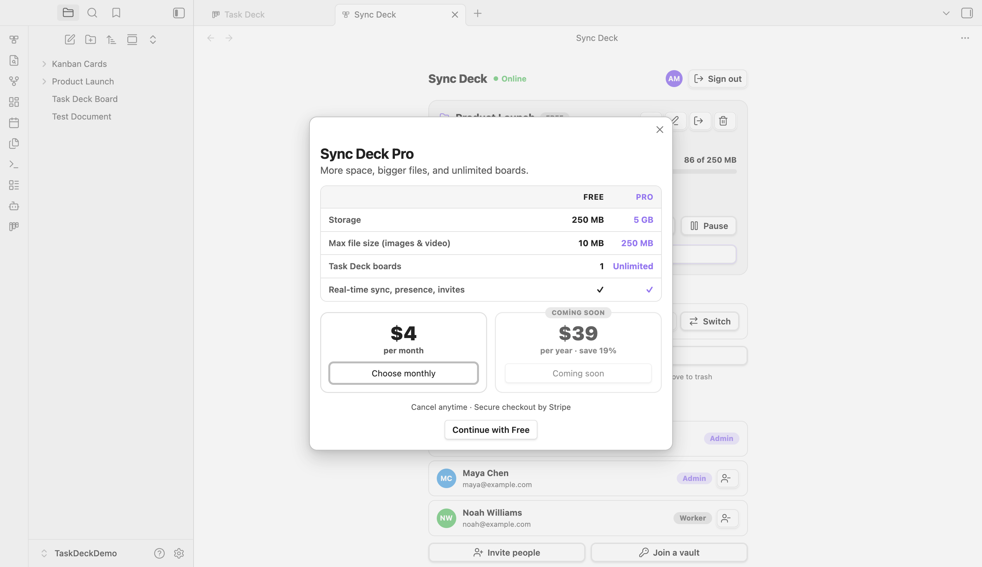This screenshot has height=567, width=982.
Task: Click Noah Williams' Worker role badge
Action: coord(693,518)
